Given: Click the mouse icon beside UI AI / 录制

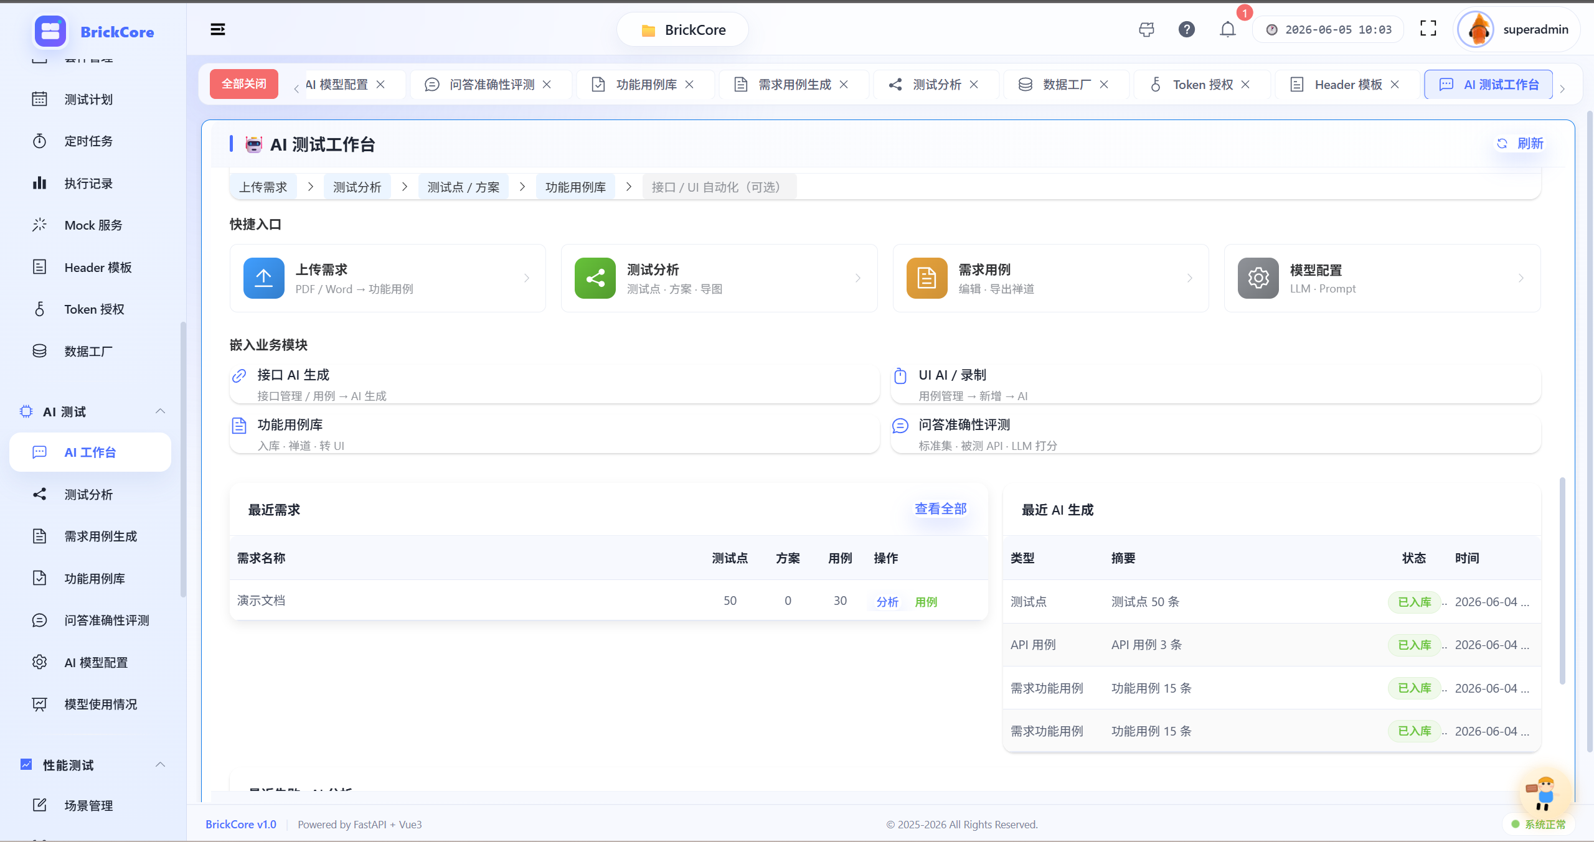Looking at the screenshot, I should pyautogui.click(x=900, y=376).
